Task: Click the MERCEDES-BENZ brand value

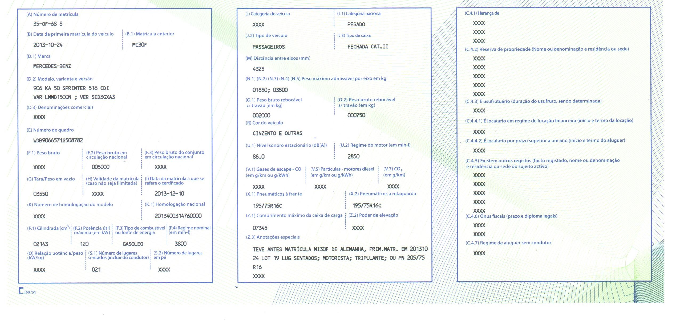Action: (52, 66)
